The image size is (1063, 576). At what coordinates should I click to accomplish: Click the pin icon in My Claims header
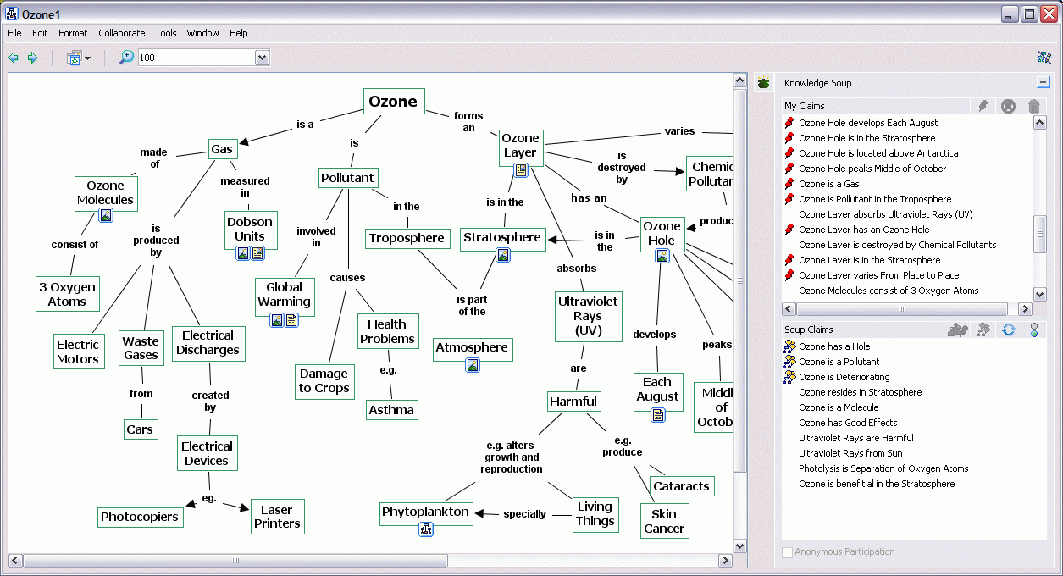point(983,106)
